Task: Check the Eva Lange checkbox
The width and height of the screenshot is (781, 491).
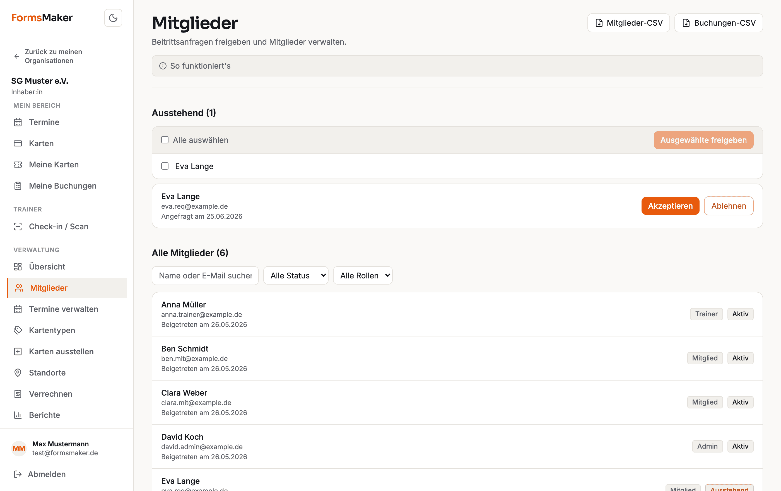Action: (x=165, y=166)
